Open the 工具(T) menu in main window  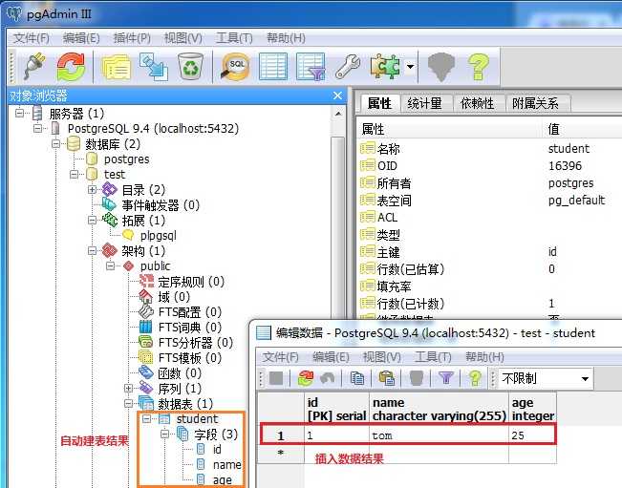[x=234, y=38]
